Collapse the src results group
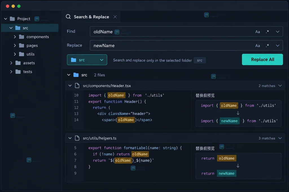Viewport: 289px width, 192px height. (69, 75)
